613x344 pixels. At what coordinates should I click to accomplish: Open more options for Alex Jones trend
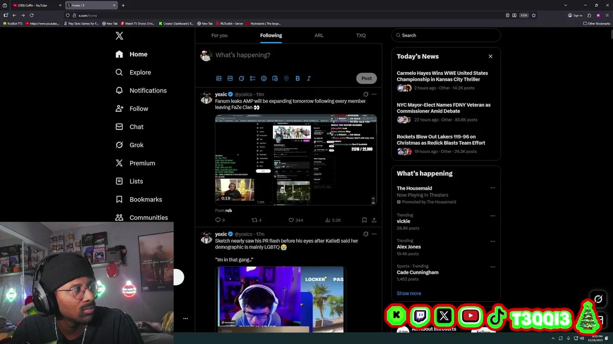(493, 241)
